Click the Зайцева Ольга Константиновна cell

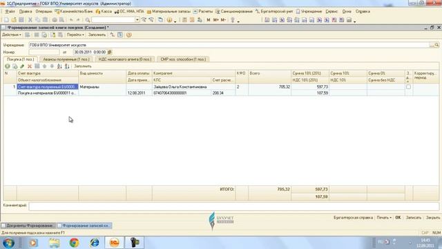click(193, 87)
